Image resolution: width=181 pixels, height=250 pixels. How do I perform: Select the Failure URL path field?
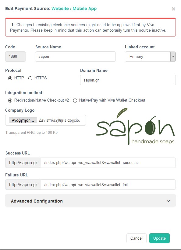pyautogui.click(x=109, y=184)
